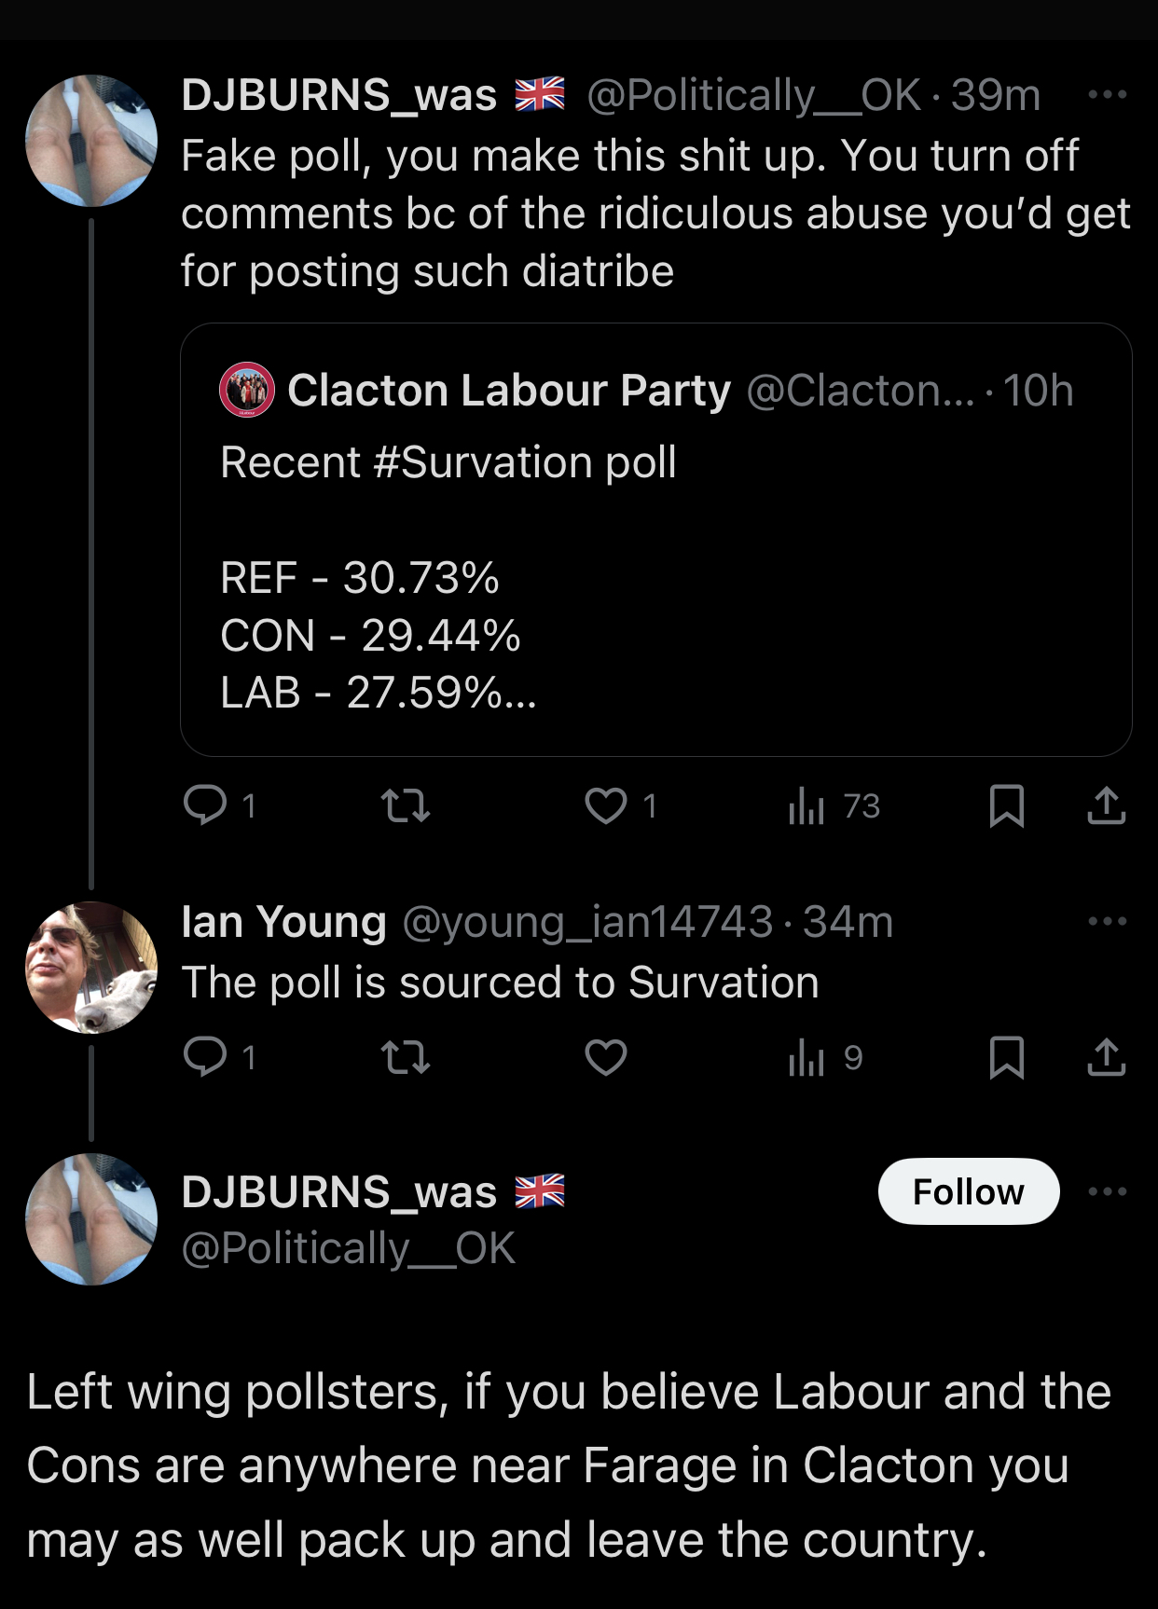Screen dimensions: 1158x1609
Task: Open more options beside Follow button
Action: 1107,1191
